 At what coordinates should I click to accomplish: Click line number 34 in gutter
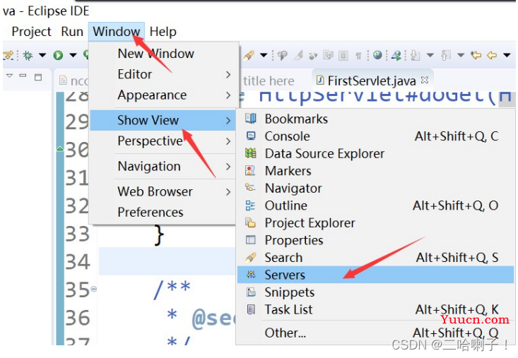click(x=77, y=262)
